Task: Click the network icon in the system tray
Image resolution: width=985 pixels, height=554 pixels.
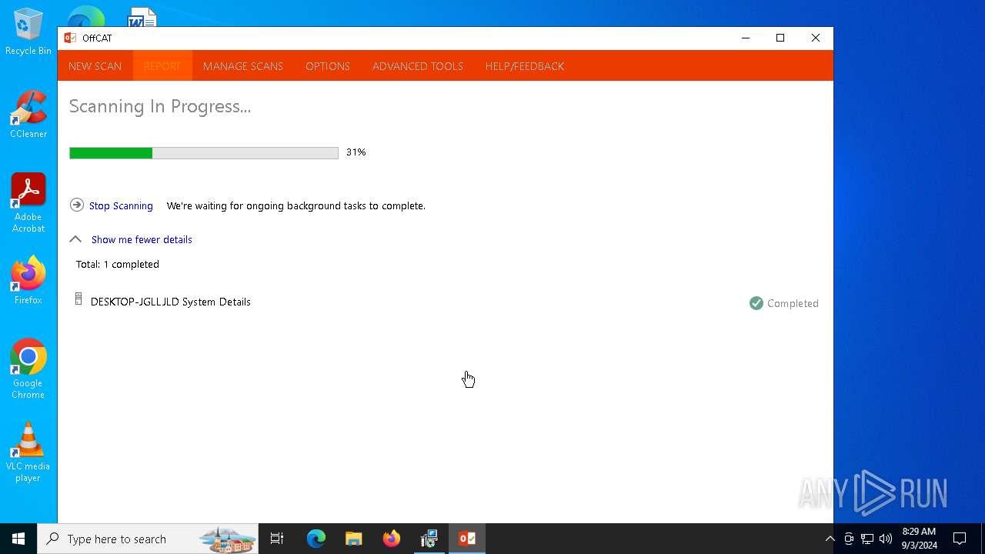Action: pos(867,539)
